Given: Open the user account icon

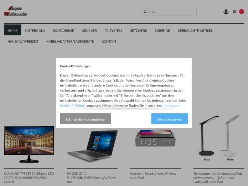Looking at the screenshot, I should click(226, 12).
